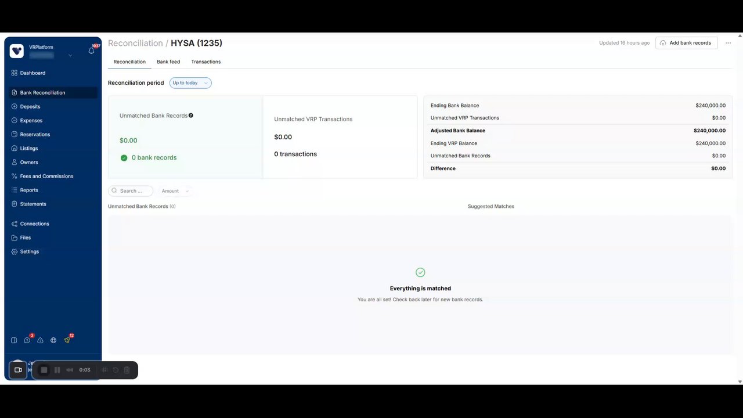
Task: Open Fees and Commissions page
Action: tap(46, 176)
